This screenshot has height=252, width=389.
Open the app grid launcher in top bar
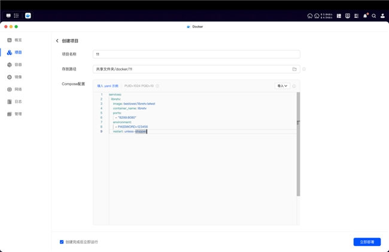click(16, 16)
